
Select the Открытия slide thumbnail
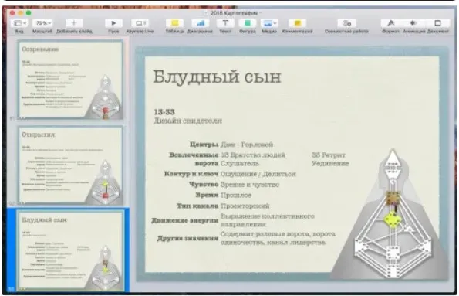[70, 165]
